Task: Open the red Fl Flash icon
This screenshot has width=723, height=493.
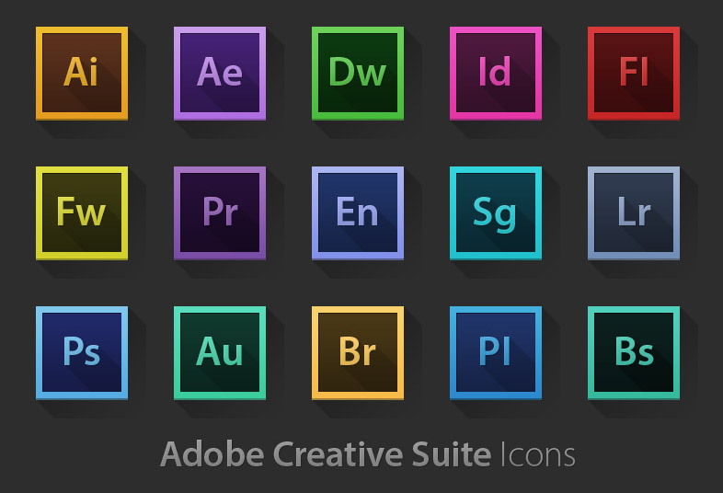Action: [634, 74]
